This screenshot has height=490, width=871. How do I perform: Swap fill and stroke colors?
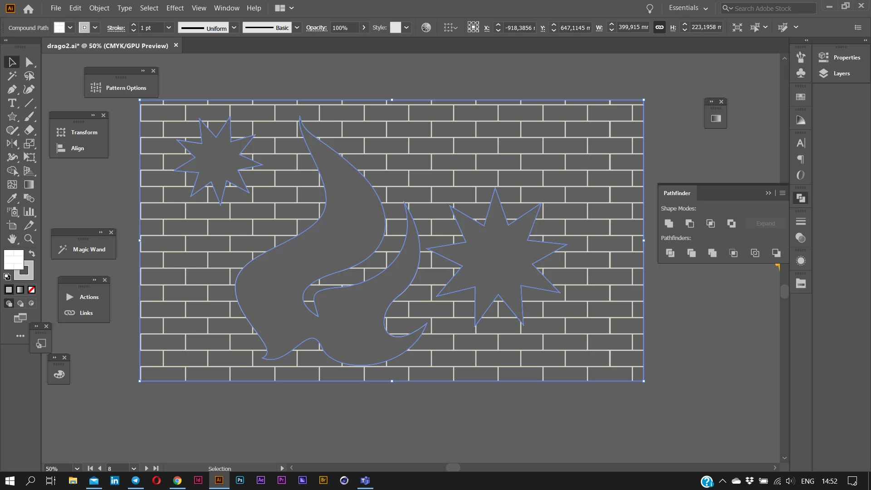32,253
